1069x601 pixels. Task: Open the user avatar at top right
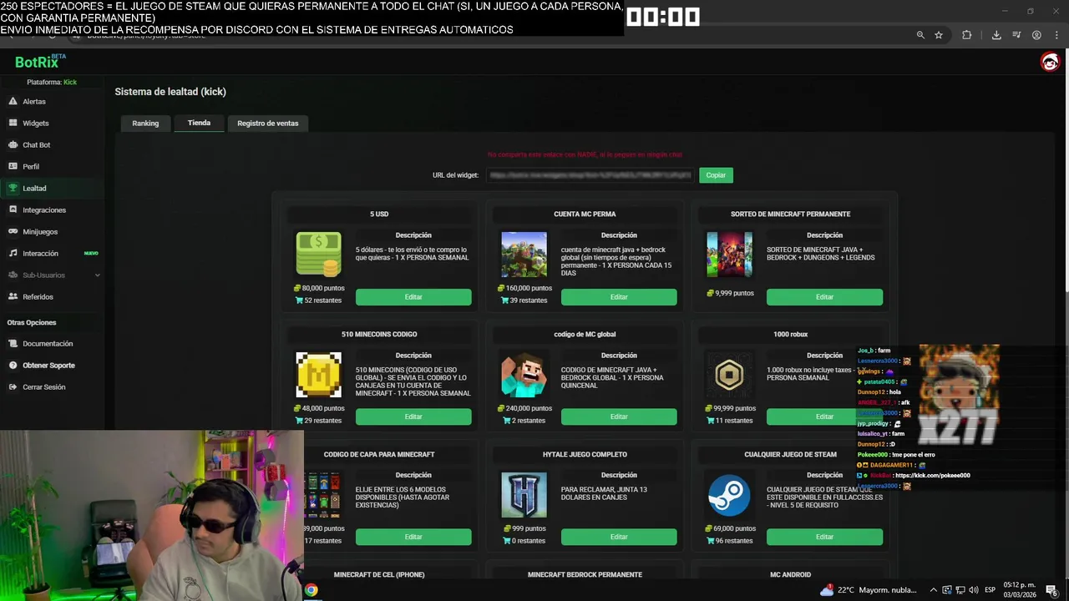point(1050,62)
